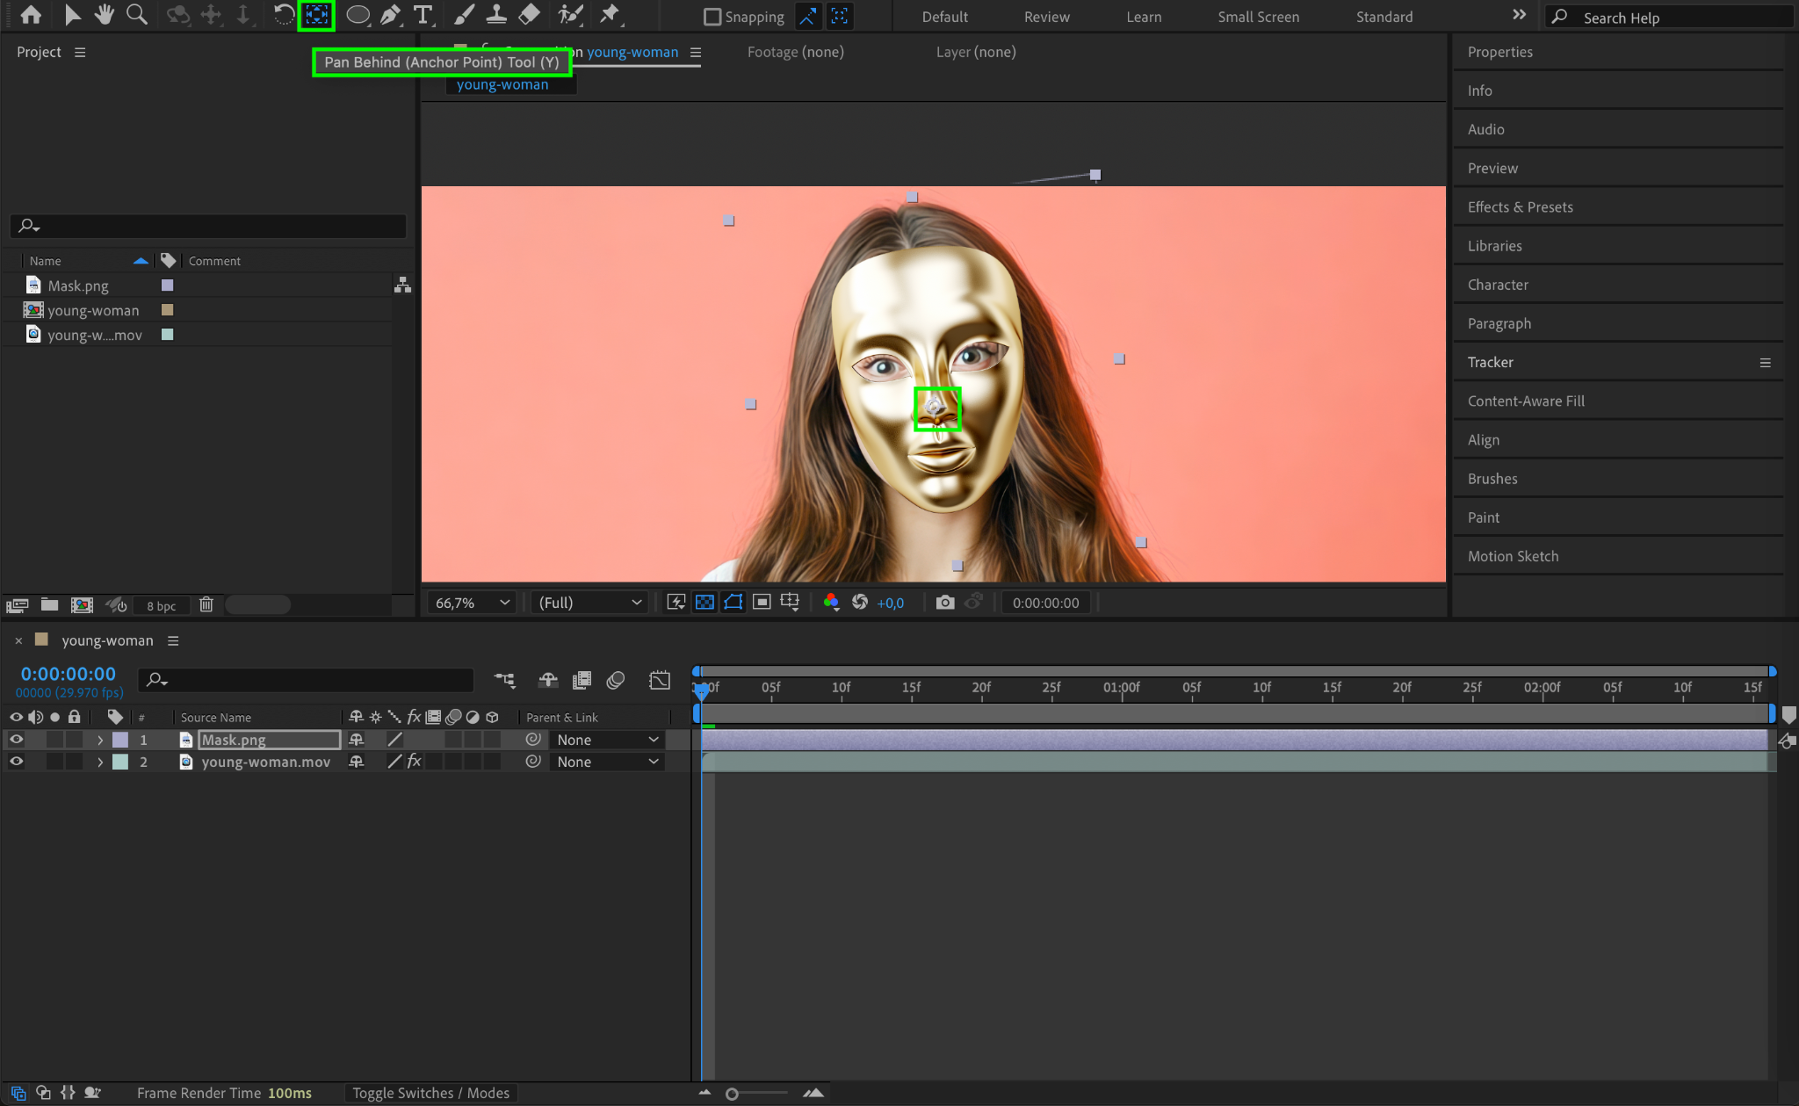Select the Eraser tool
The width and height of the screenshot is (1799, 1106).
coord(529,15)
